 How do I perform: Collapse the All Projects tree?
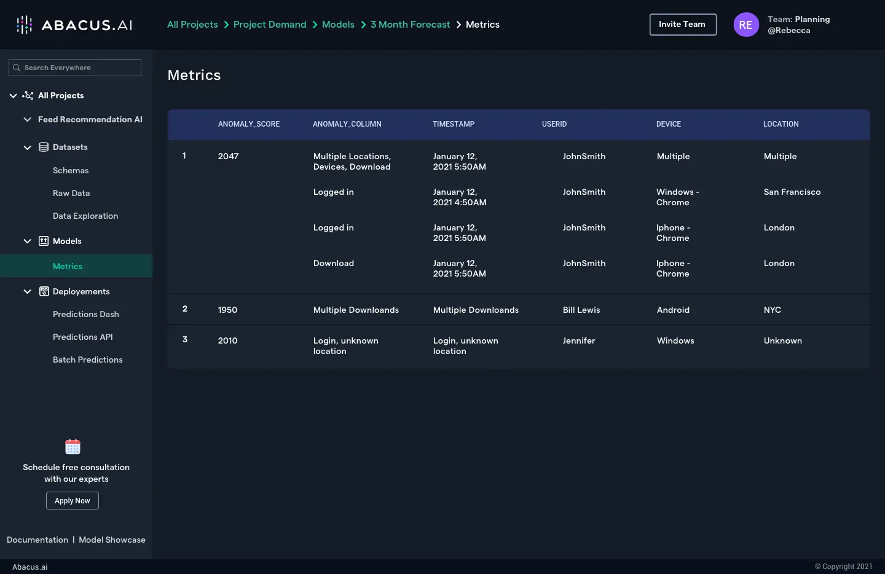[x=13, y=96]
